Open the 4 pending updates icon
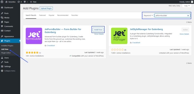Image resolution: width=194 pixels, height=94 pixels. 19,2
